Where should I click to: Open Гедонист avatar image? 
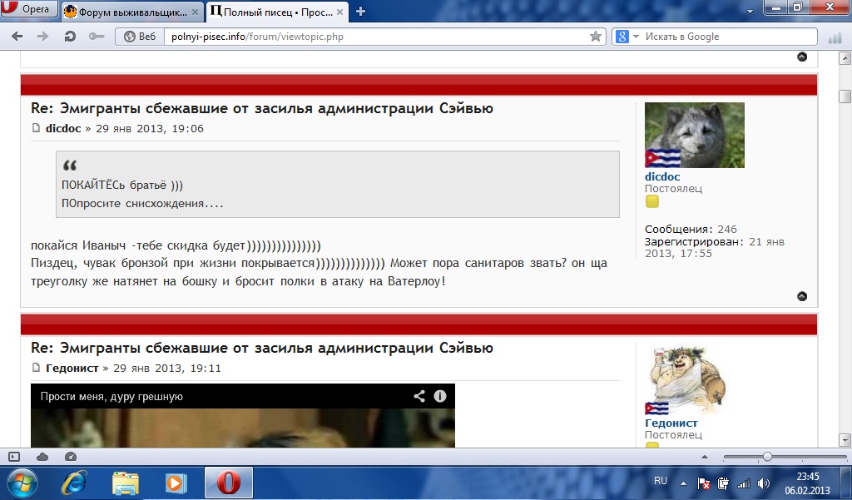click(x=686, y=379)
